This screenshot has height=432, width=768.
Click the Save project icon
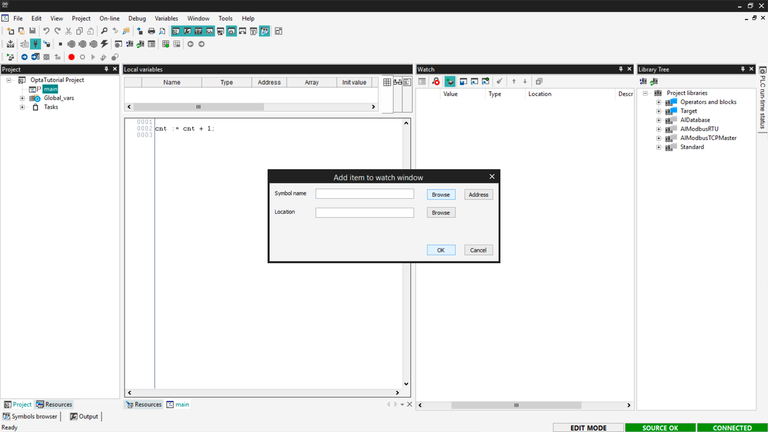pos(32,31)
